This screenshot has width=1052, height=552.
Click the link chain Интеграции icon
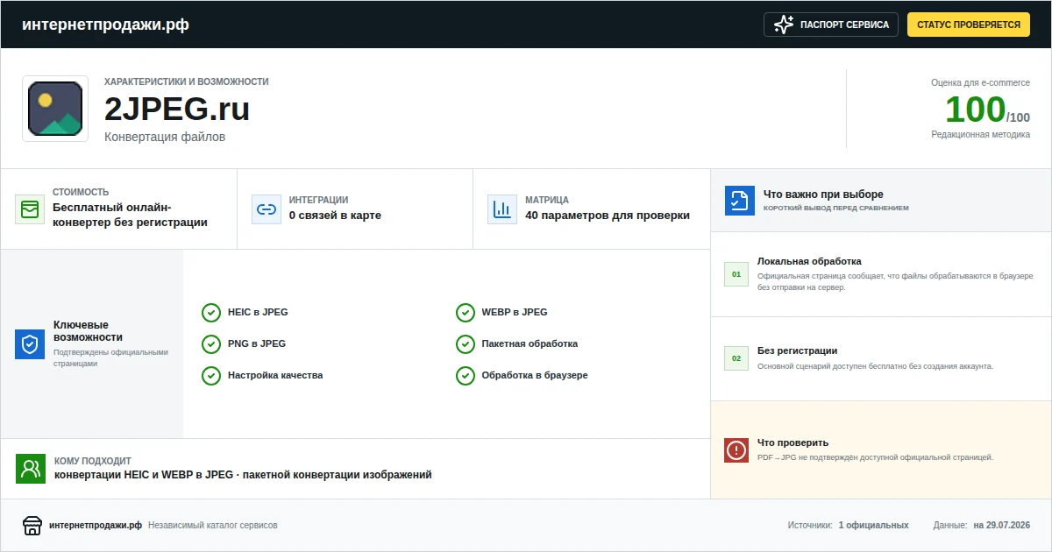coord(266,209)
